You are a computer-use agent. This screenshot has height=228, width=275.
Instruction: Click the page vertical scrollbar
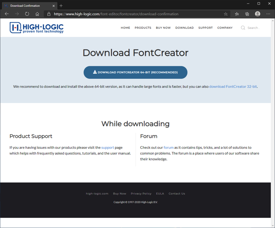click(273, 123)
